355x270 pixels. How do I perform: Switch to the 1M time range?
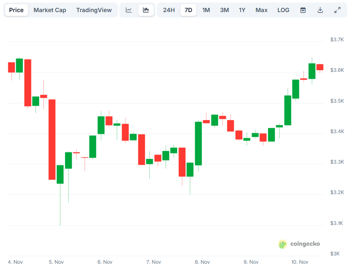pos(206,10)
